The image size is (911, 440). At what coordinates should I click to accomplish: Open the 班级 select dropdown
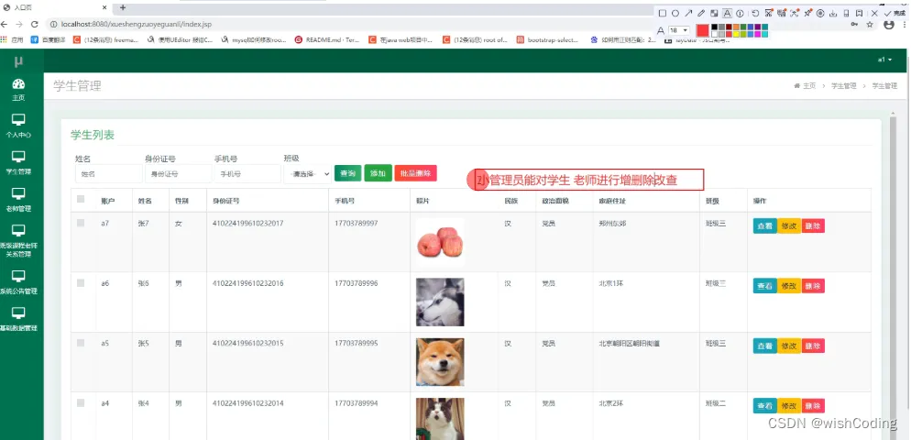[x=307, y=174]
